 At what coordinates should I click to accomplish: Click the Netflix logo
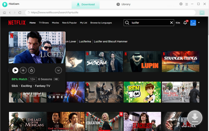pyautogui.click(x=17, y=23)
